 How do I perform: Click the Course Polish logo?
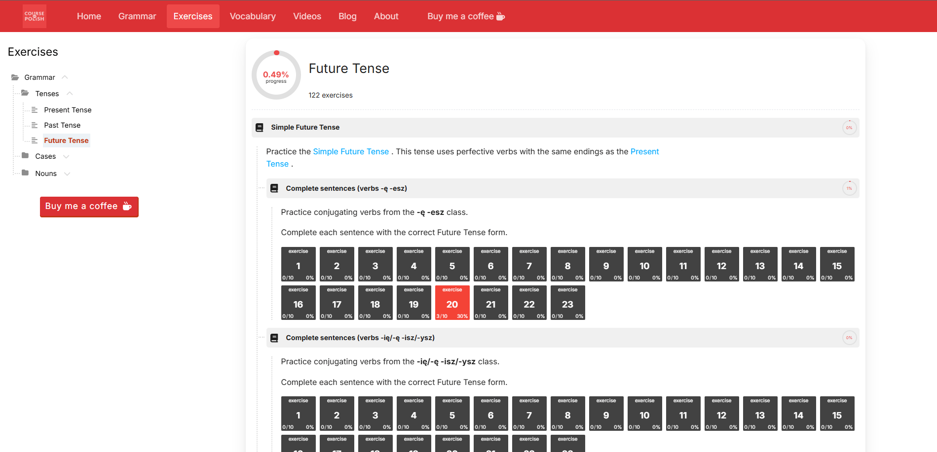click(34, 16)
